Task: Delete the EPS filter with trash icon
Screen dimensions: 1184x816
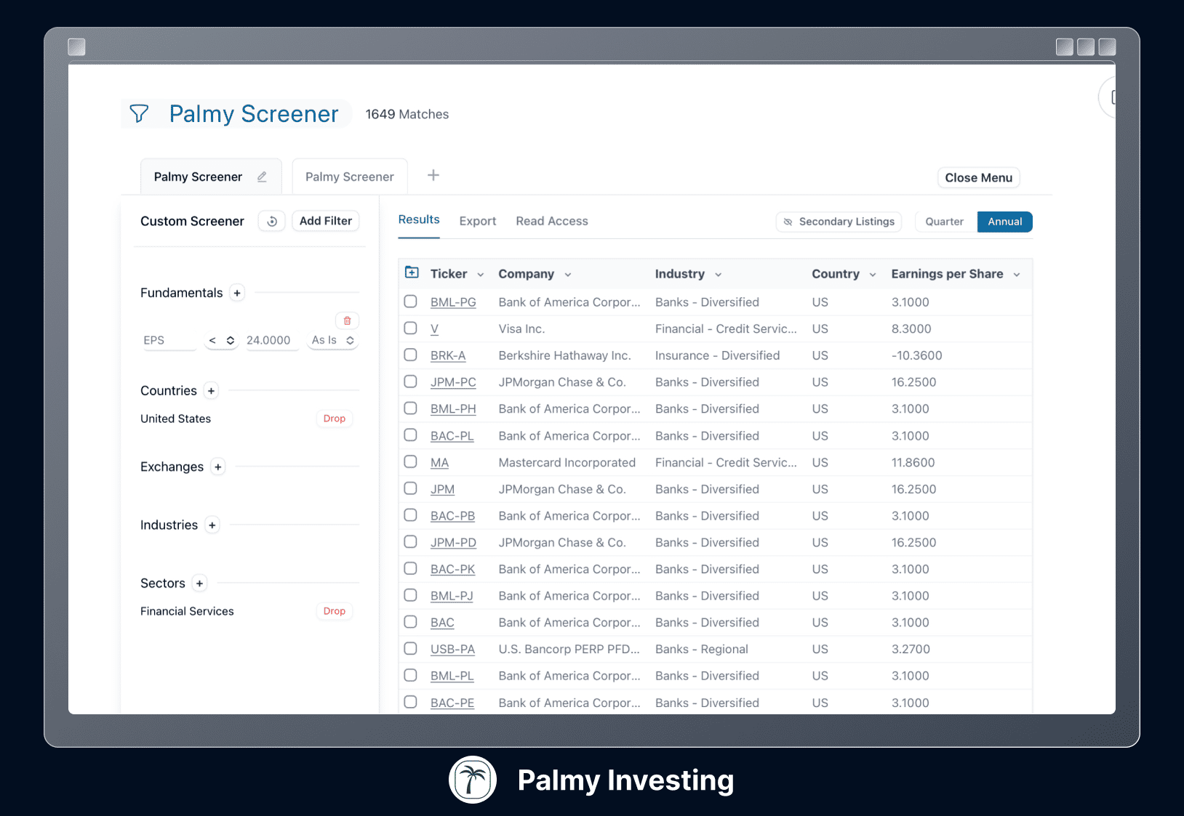Action: pos(347,320)
